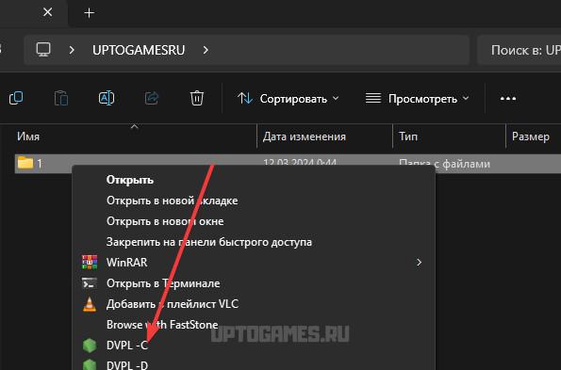Click the Share icon in toolbar
561x370 pixels.
152,98
